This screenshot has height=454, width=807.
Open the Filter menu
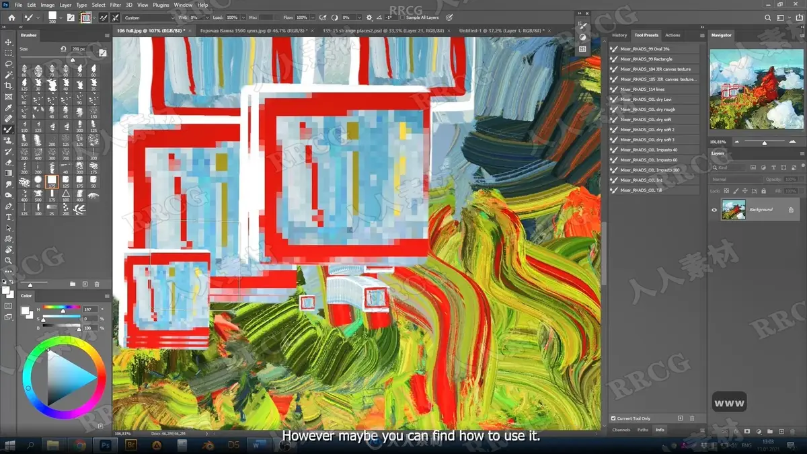point(116,5)
